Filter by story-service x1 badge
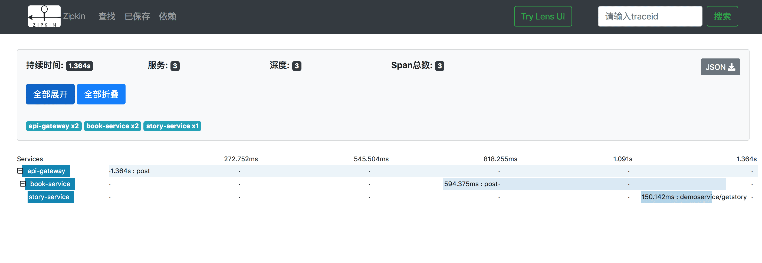 pyautogui.click(x=172, y=126)
